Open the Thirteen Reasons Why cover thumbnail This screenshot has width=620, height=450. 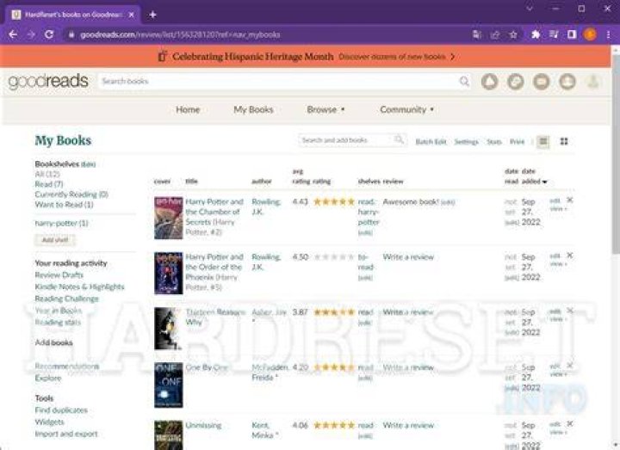[169, 329]
